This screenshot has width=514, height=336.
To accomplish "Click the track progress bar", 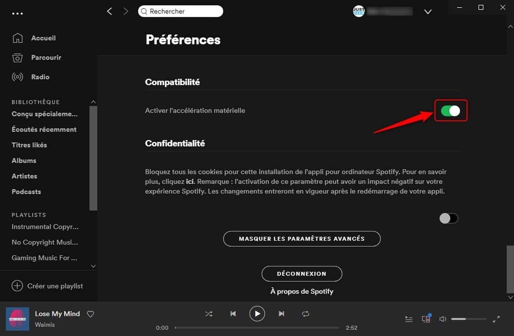I will tap(257, 327).
